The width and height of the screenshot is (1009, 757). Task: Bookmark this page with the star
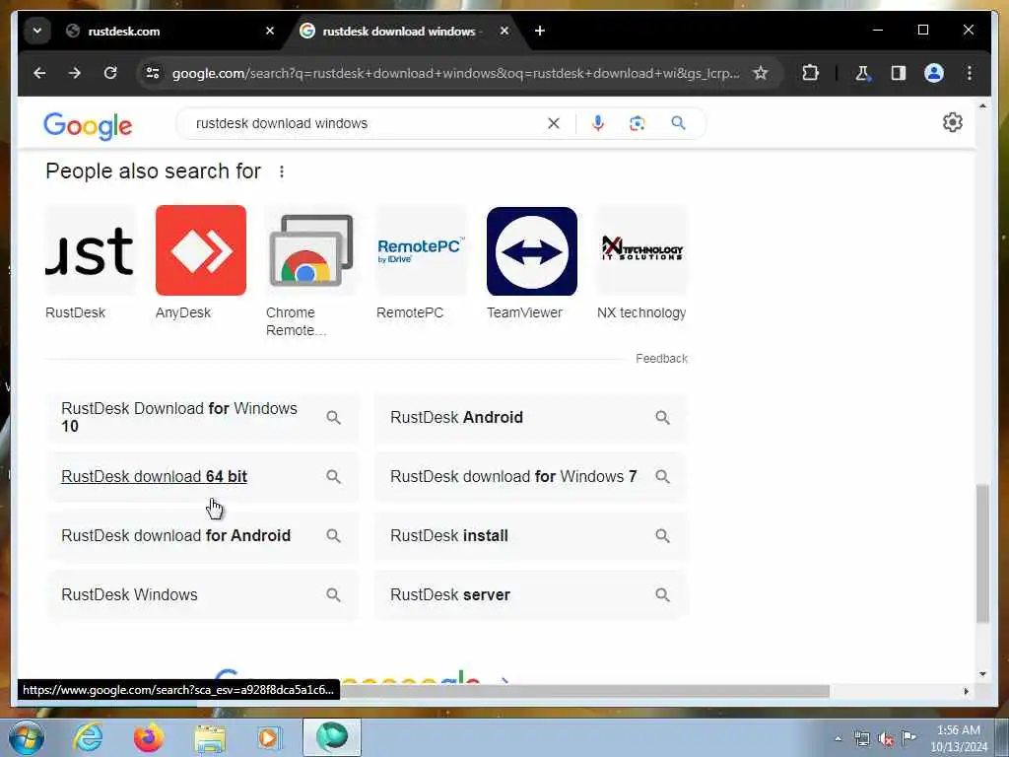[x=761, y=73]
